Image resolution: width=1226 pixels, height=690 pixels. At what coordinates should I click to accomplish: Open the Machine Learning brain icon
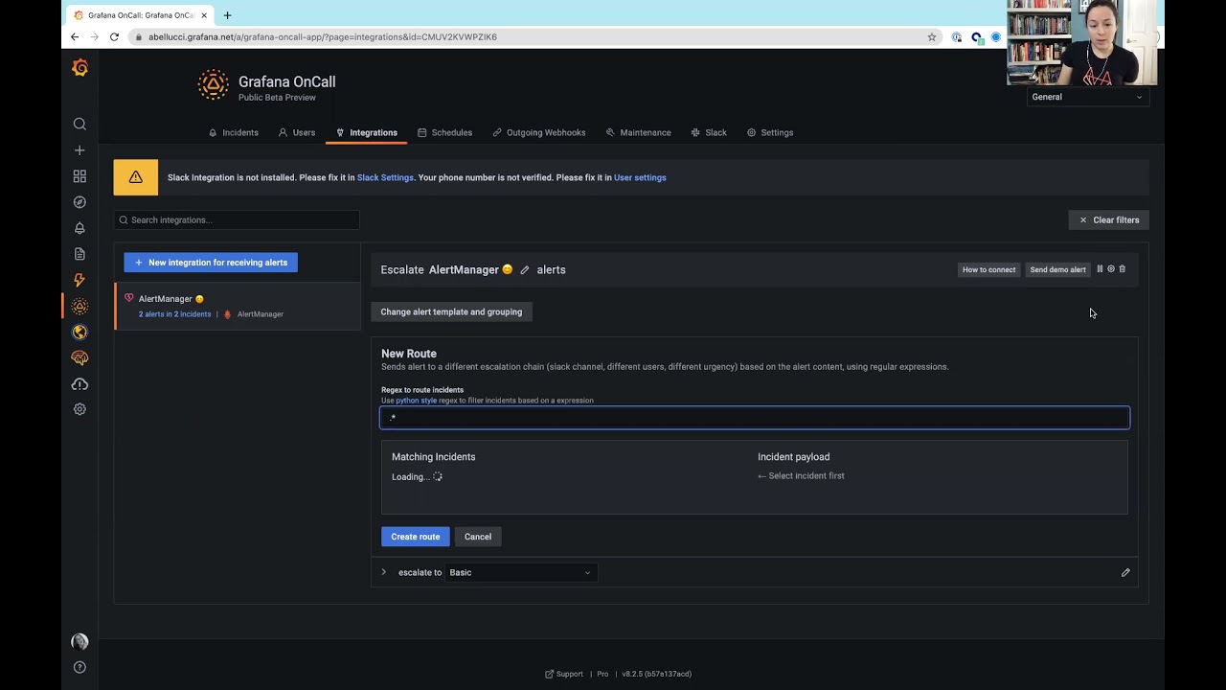click(x=79, y=358)
